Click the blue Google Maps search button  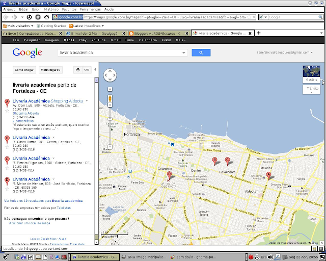coord(201,53)
